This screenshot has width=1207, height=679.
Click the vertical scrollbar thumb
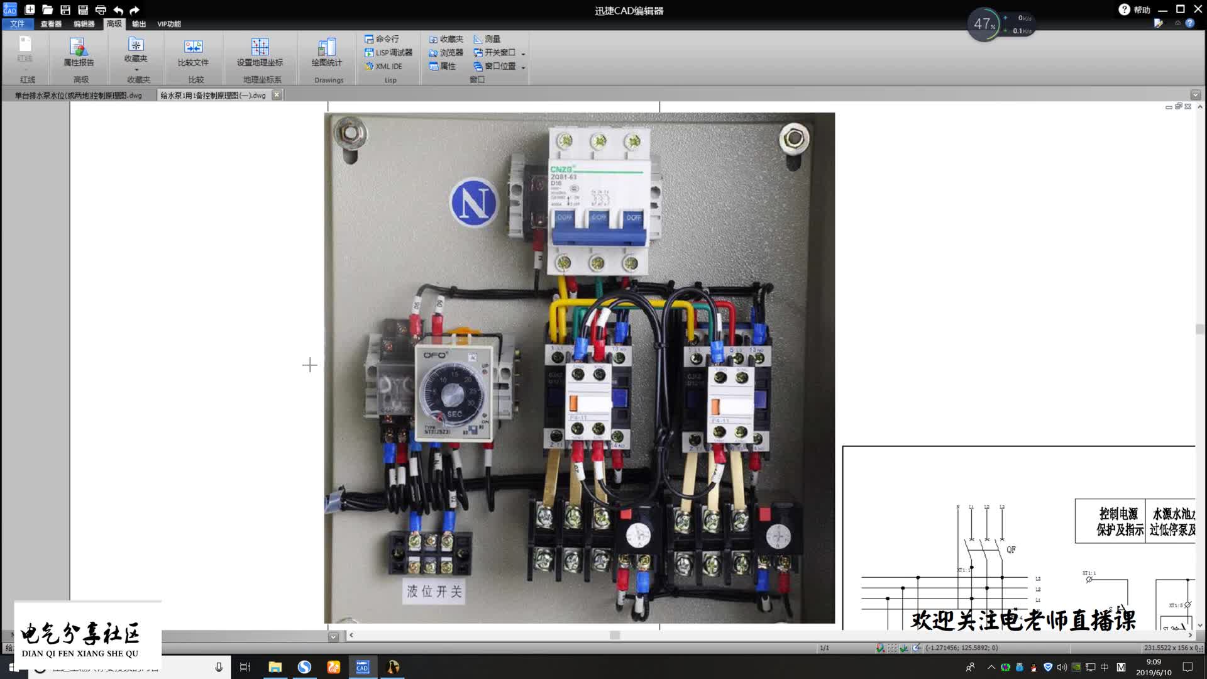tap(1200, 329)
